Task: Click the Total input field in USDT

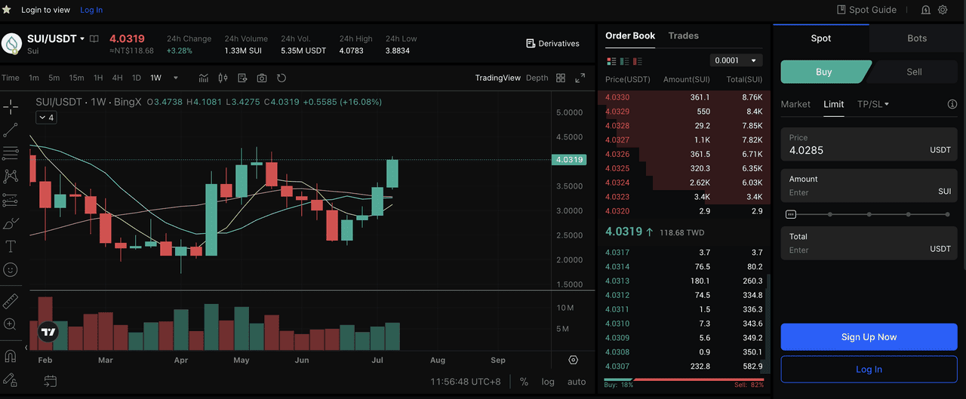Action: click(869, 243)
